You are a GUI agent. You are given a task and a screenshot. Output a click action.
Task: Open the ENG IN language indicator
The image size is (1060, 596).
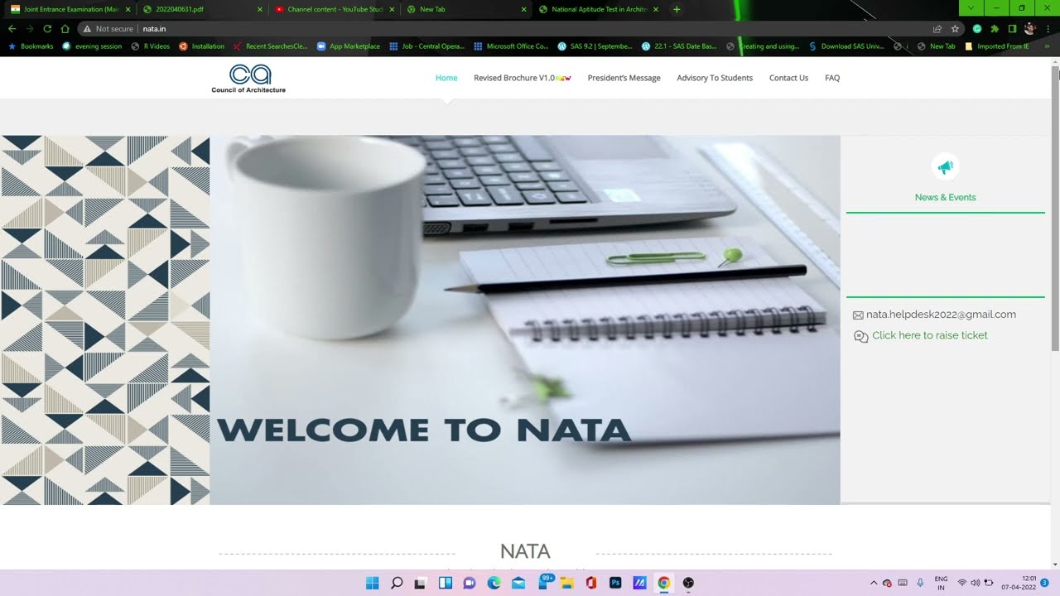[x=941, y=583]
